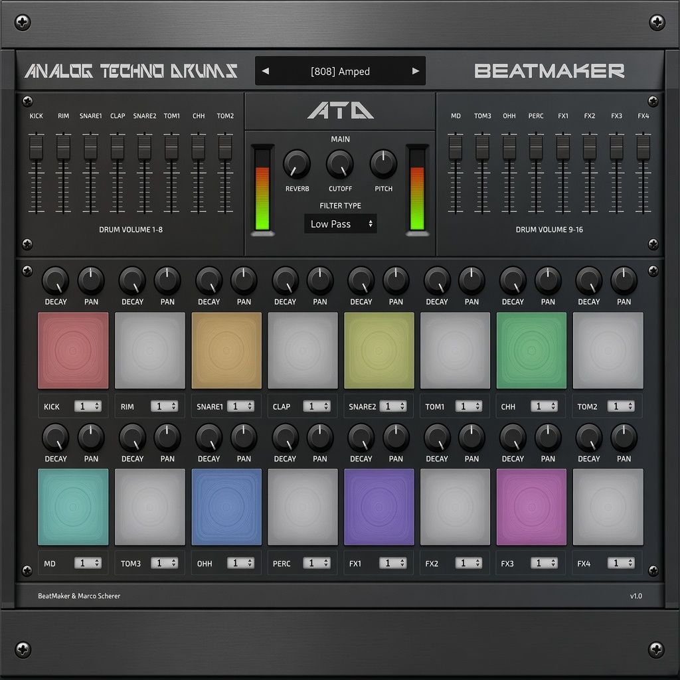Image resolution: width=680 pixels, height=680 pixels.
Task: Click the SNARE1 pad Decay knob
Action: coord(209,281)
